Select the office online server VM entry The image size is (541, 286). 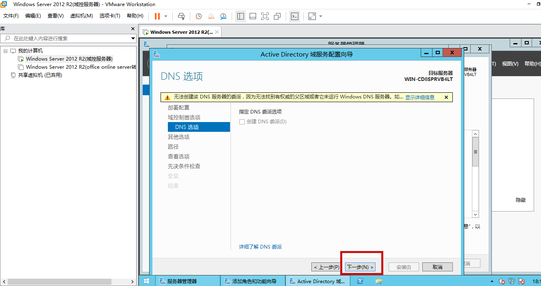81,67
